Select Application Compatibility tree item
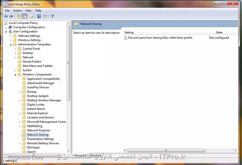This screenshot has height=165, width=242. tap(44, 79)
